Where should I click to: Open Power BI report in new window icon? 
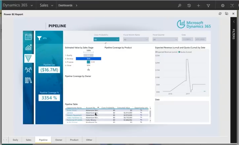click(227, 14)
